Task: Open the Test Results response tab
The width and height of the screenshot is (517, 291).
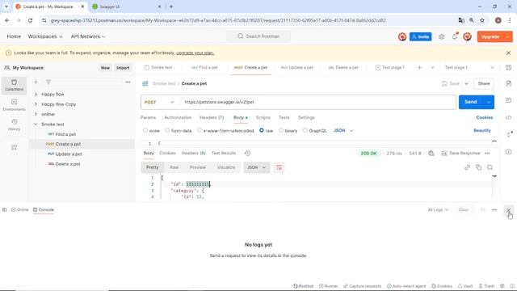Action: [224, 153]
